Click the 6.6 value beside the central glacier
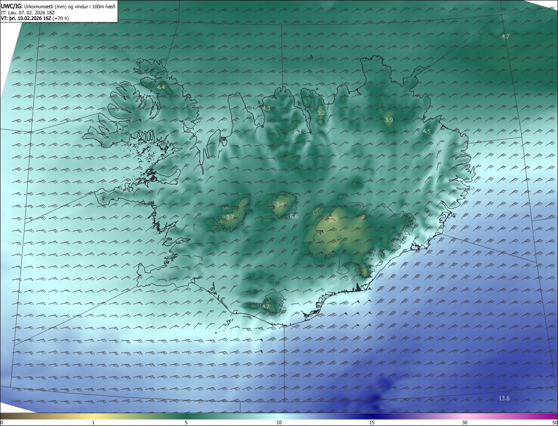Viewport: 558px width, 426px height. click(x=294, y=216)
